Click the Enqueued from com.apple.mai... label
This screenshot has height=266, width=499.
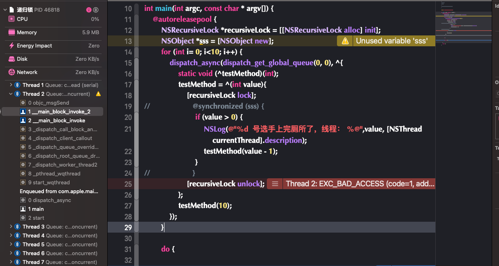click(59, 191)
